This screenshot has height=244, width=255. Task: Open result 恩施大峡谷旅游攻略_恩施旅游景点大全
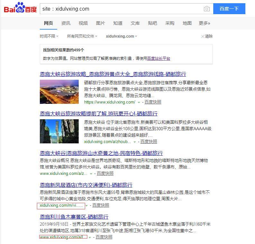click(x=113, y=74)
